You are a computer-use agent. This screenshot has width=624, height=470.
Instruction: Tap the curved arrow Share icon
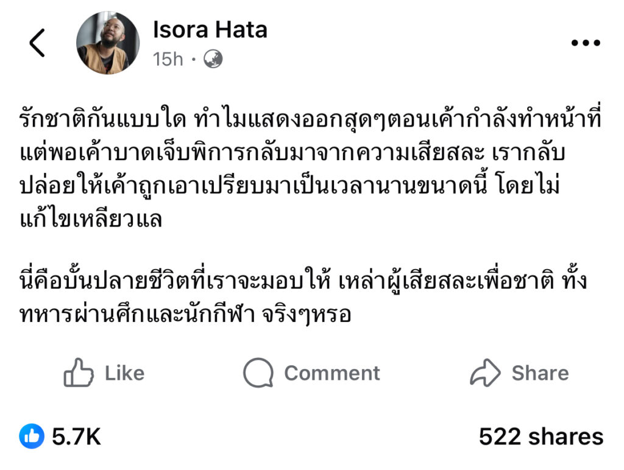(485, 373)
